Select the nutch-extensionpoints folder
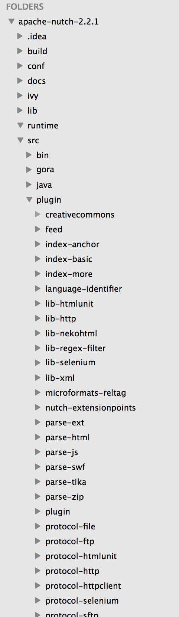The height and width of the screenshot is (617, 179). 91,408
